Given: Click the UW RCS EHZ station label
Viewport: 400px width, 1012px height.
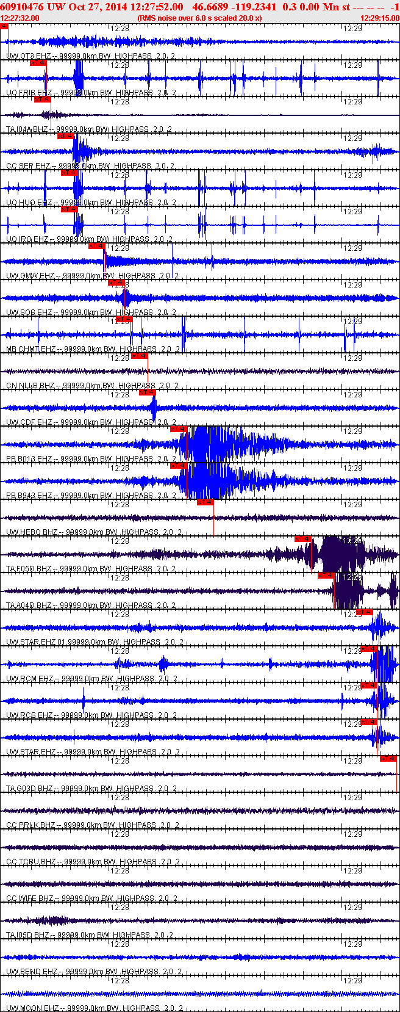Looking at the screenshot, I should [x=91, y=715].
